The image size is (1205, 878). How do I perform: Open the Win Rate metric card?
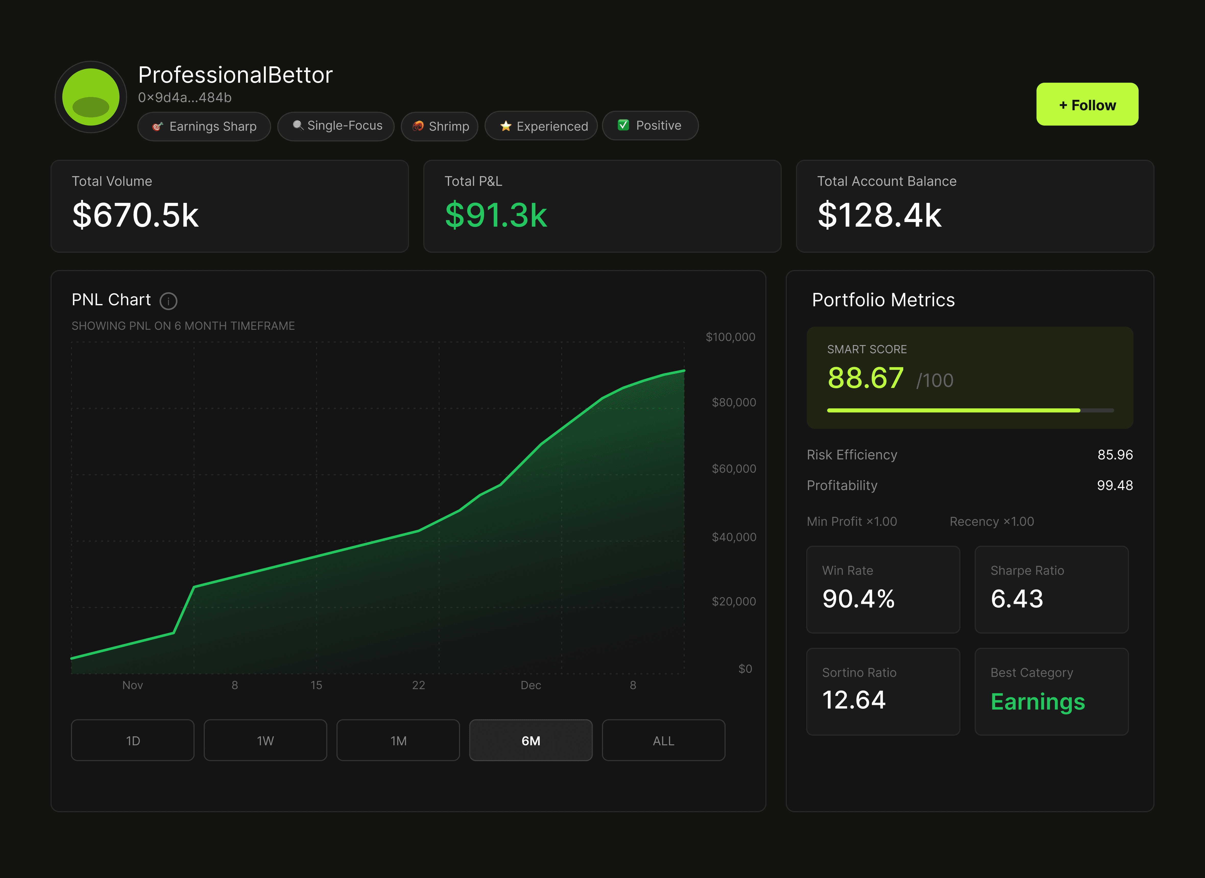coord(883,589)
